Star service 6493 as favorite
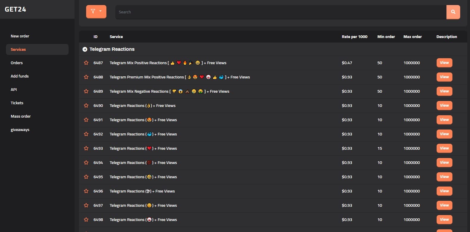Image resolution: width=470 pixels, height=232 pixels. pos(86,149)
